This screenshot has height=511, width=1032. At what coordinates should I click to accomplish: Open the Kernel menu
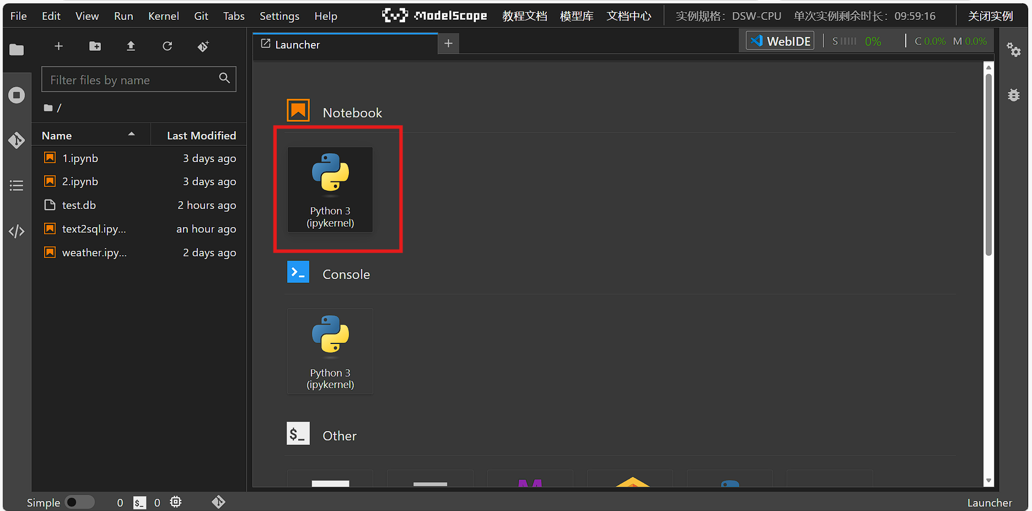[164, 16]
